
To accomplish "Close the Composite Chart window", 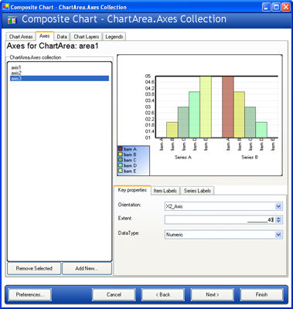I will click(x=286, y=7).
